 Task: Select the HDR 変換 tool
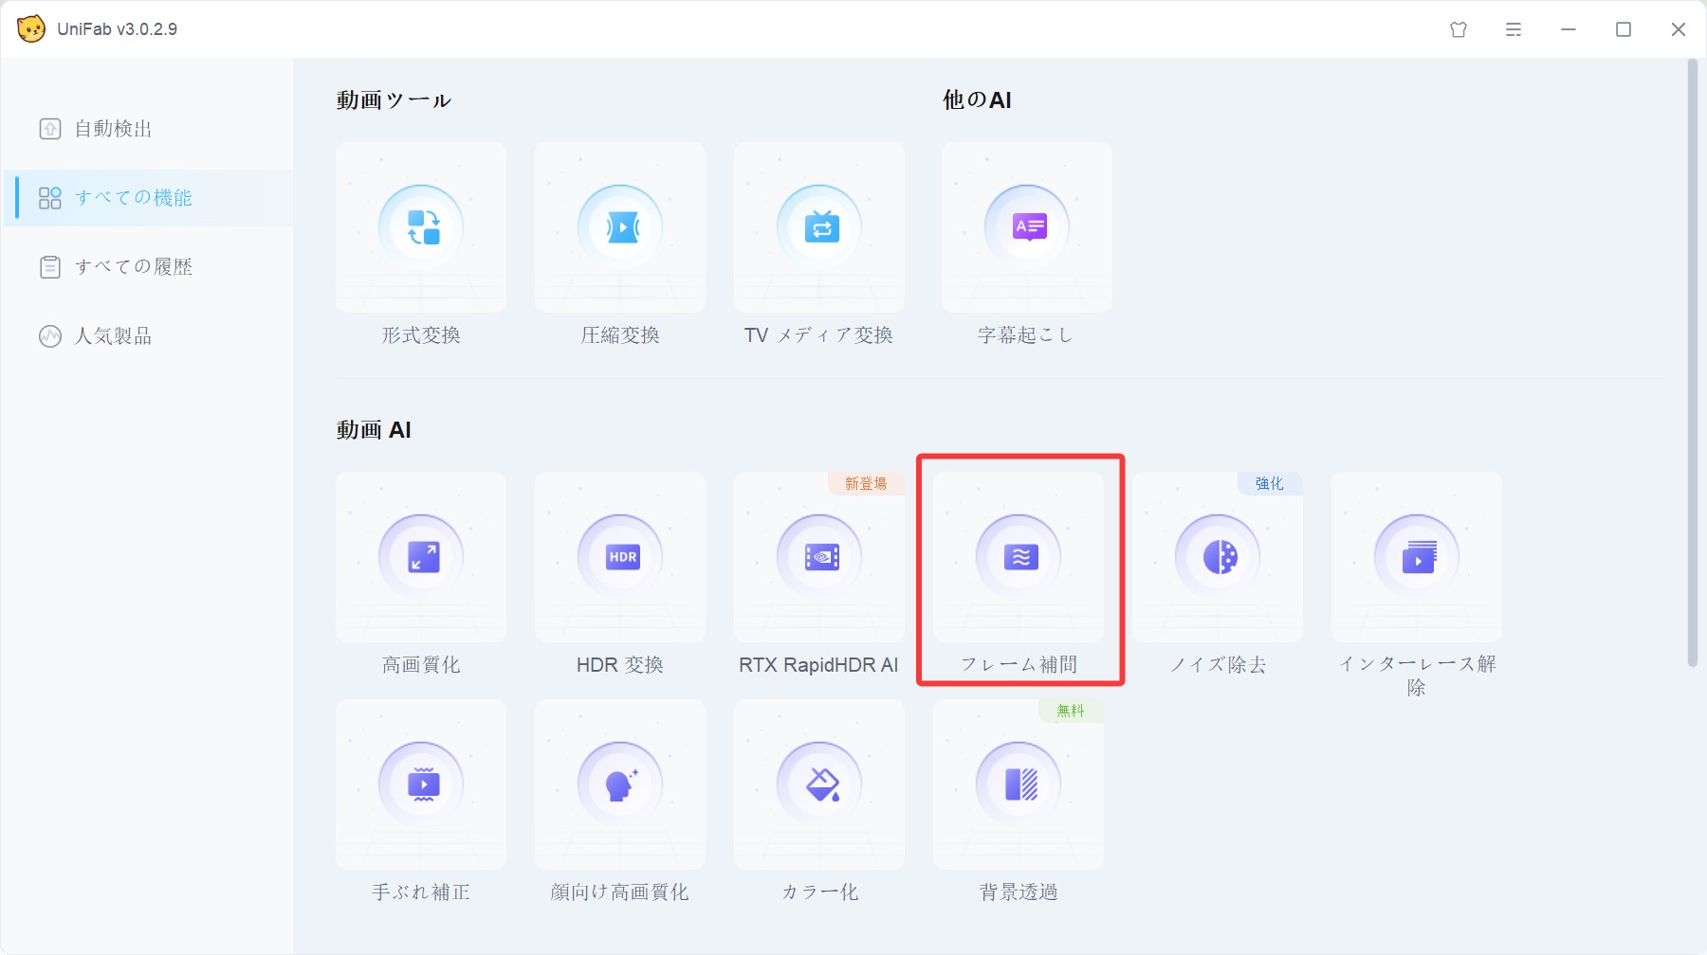coord(619,557)
